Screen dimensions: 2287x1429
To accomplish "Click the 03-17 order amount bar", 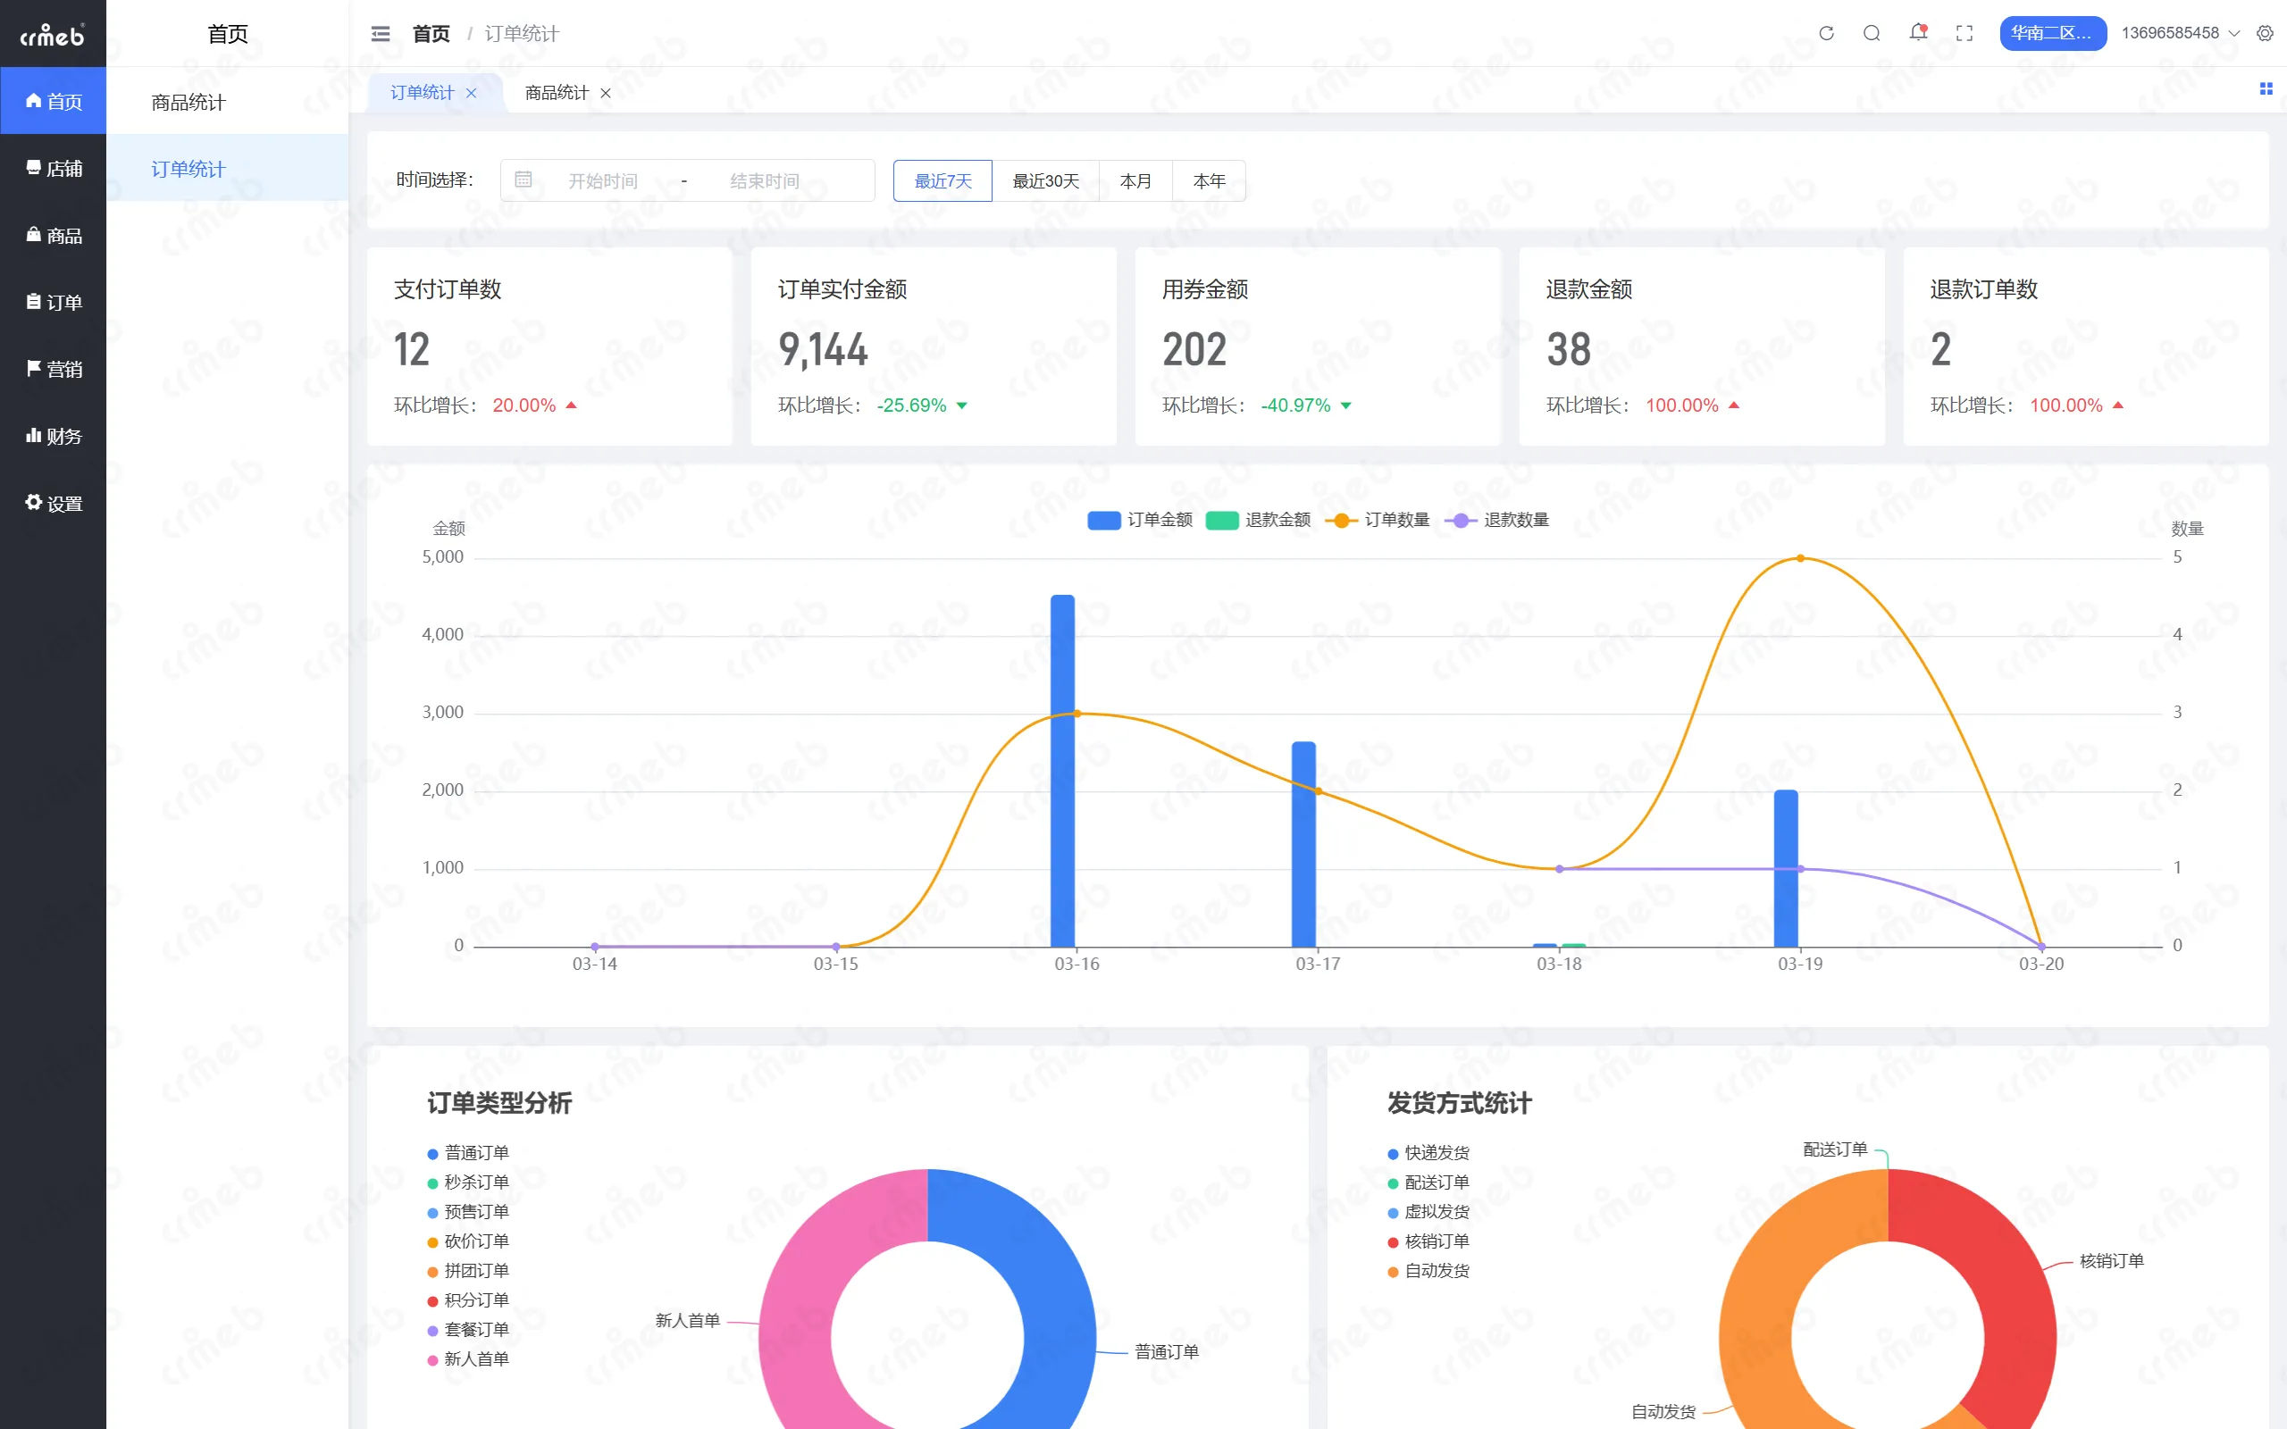I will pyautogui.click(x=1303, y=844).
